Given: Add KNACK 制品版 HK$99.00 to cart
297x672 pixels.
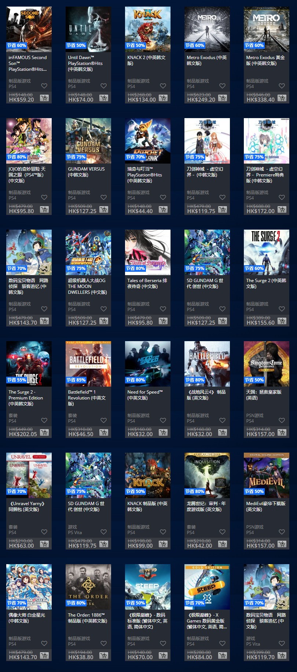Looking at the screenshot, I should tap(163, 544).
